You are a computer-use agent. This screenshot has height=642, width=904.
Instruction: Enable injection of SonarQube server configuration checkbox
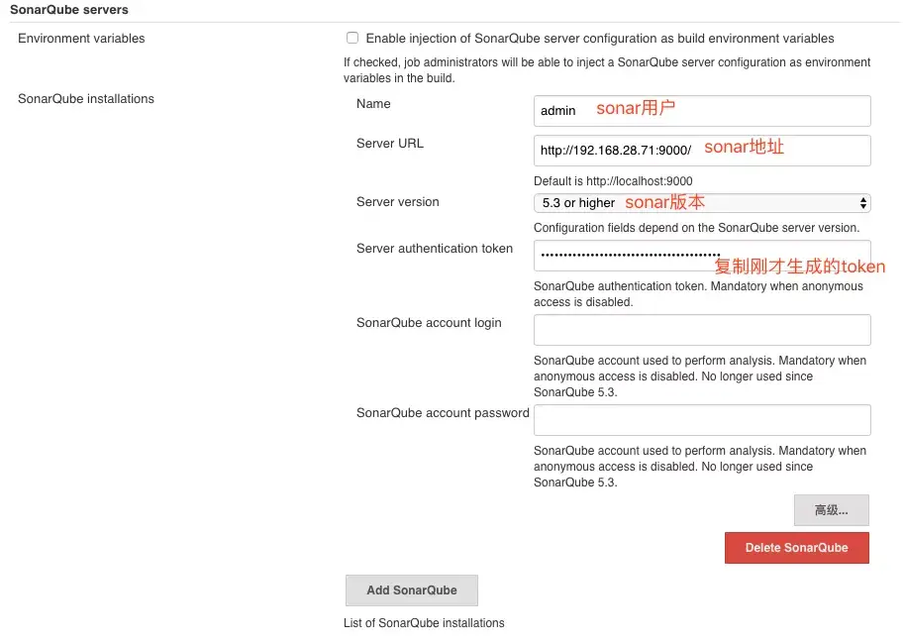pos(352,39)
